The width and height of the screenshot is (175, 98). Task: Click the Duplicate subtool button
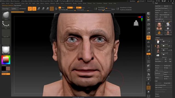click(x=159, y=73)
